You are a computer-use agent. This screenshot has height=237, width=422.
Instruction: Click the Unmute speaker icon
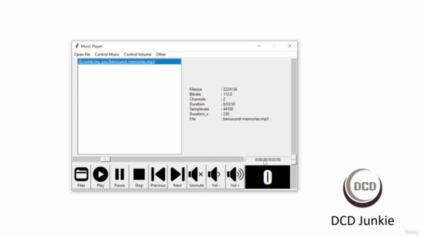coord(196,177)
